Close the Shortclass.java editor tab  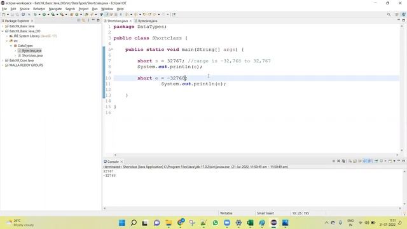[x=130, y=21]
